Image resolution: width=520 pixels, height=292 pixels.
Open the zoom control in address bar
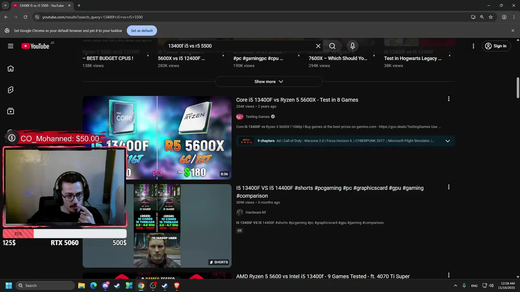pos(482,17)
